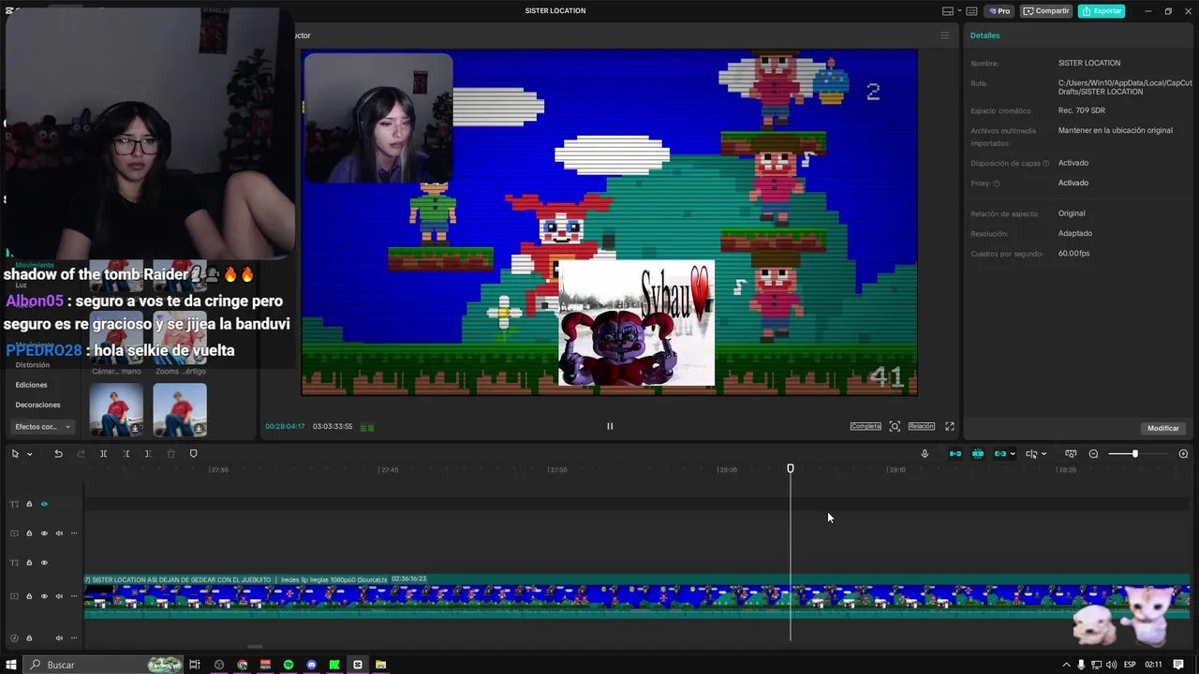Toggle clip linkage button
The height and width of the screenshot is (674, 1199).
point(1000,454)
